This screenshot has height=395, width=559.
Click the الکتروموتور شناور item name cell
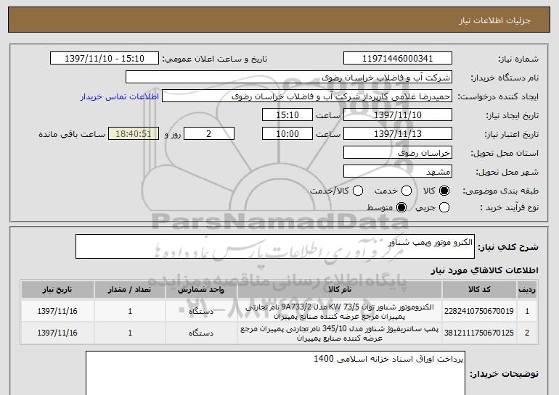tap(340, 312)
